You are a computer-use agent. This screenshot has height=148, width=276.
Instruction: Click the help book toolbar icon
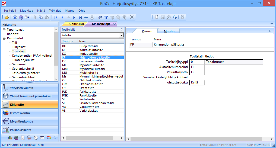[21, 17]
